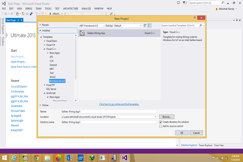Select Win32 in the template tree
This screenshot has height=162, width=243.
[x=53, y=77]
